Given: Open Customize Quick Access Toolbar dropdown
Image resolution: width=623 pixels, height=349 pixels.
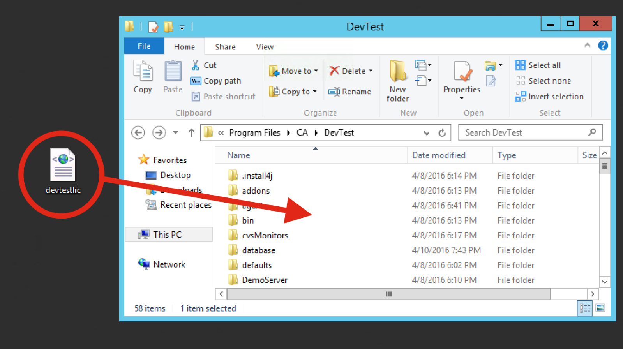Looking at the screenshot, I should [182, 27].
